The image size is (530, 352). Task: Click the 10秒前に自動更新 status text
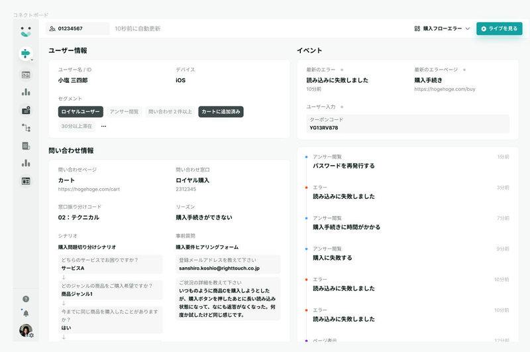pos(138,29)
